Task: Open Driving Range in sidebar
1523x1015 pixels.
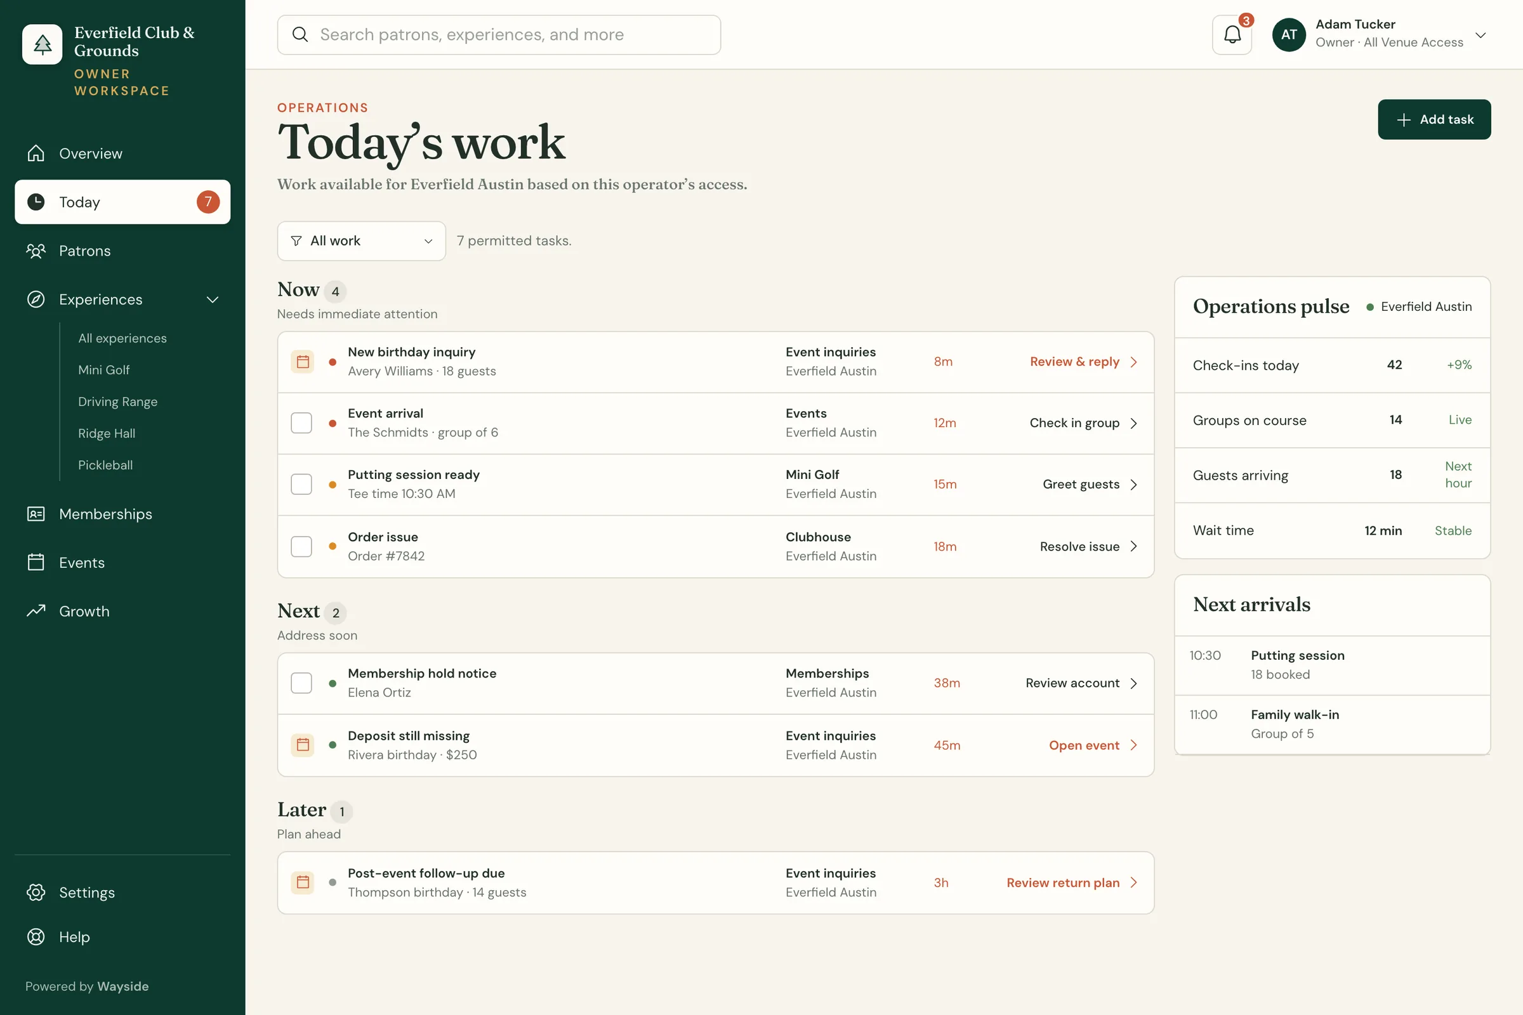Action: pos(118,402)
